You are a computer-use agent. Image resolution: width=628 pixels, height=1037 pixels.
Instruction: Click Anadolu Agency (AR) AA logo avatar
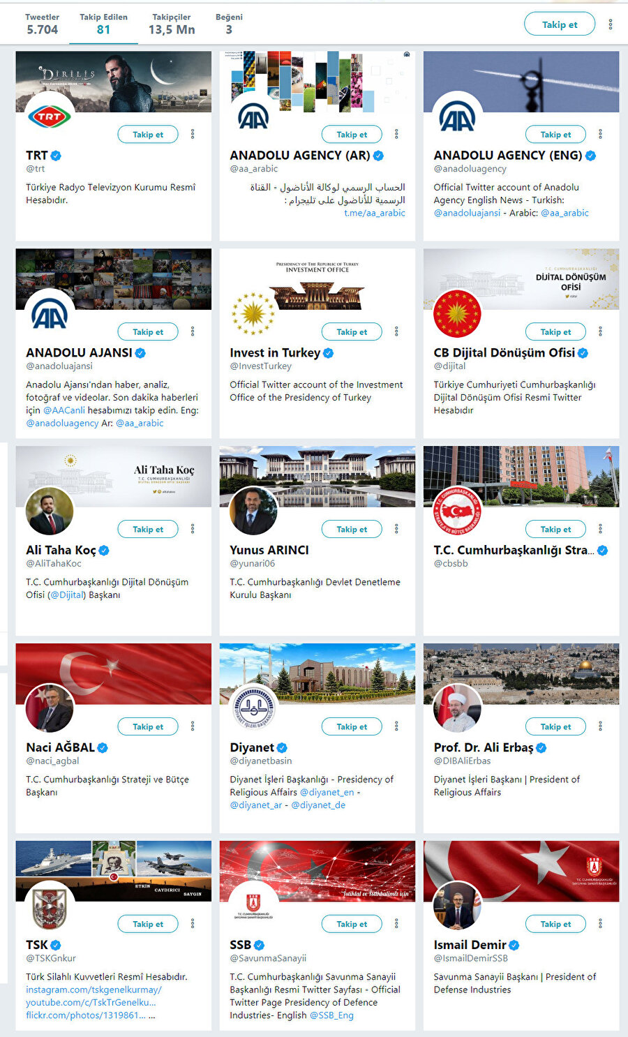[x=253, y=116]
